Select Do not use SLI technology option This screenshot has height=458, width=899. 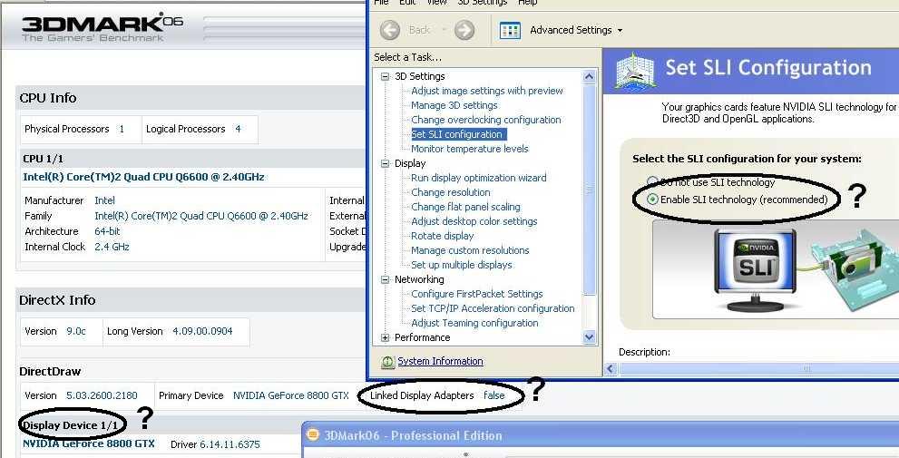(x=653, y=182)
